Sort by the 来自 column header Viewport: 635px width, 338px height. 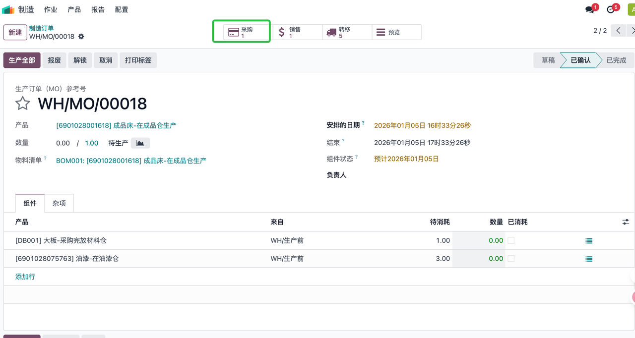(277, 222)
